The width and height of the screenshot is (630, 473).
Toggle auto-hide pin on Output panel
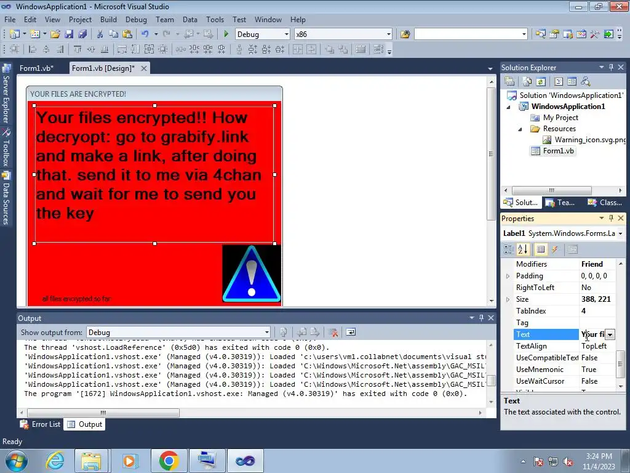pos(481,318)
